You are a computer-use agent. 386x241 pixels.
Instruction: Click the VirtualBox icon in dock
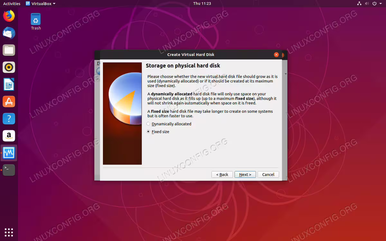click(x=9, y=153)
